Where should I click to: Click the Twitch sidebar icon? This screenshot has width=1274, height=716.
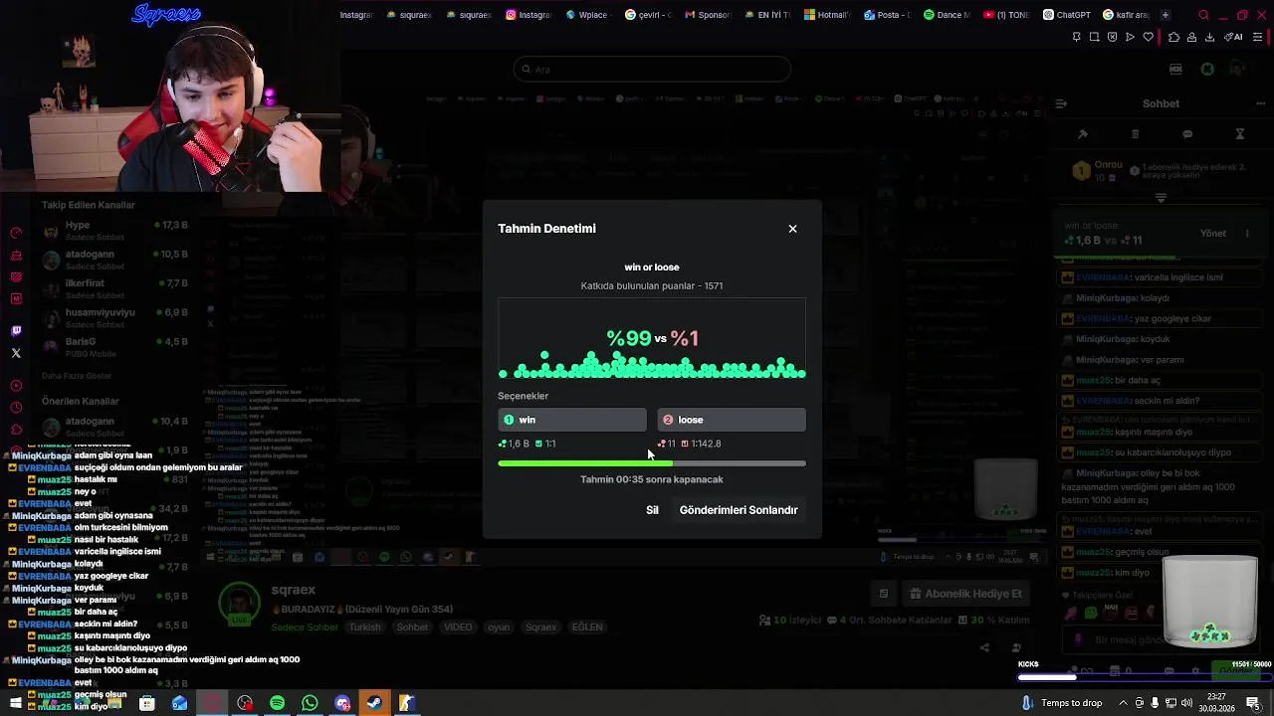click(16, 330)
